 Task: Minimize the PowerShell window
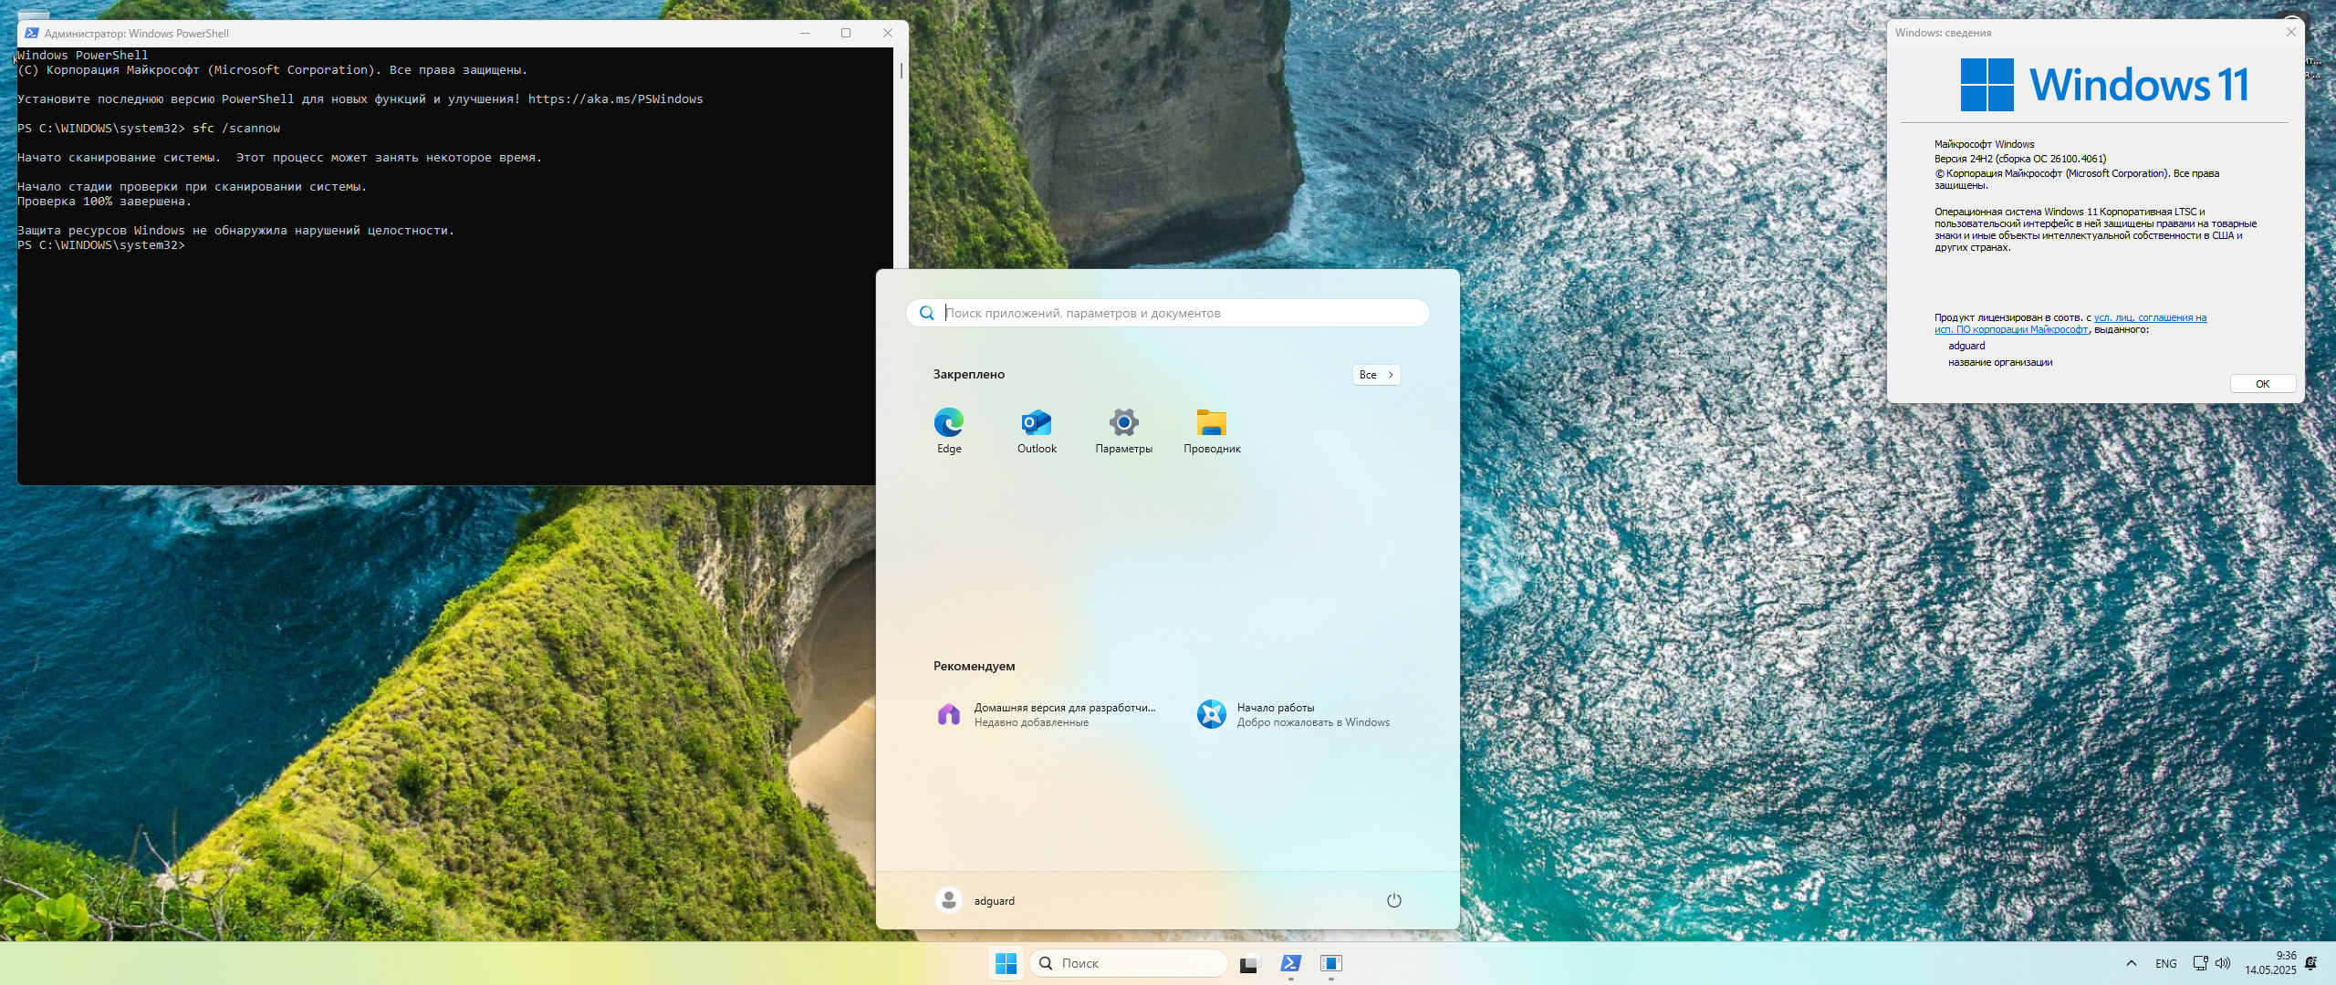(805, 33)
